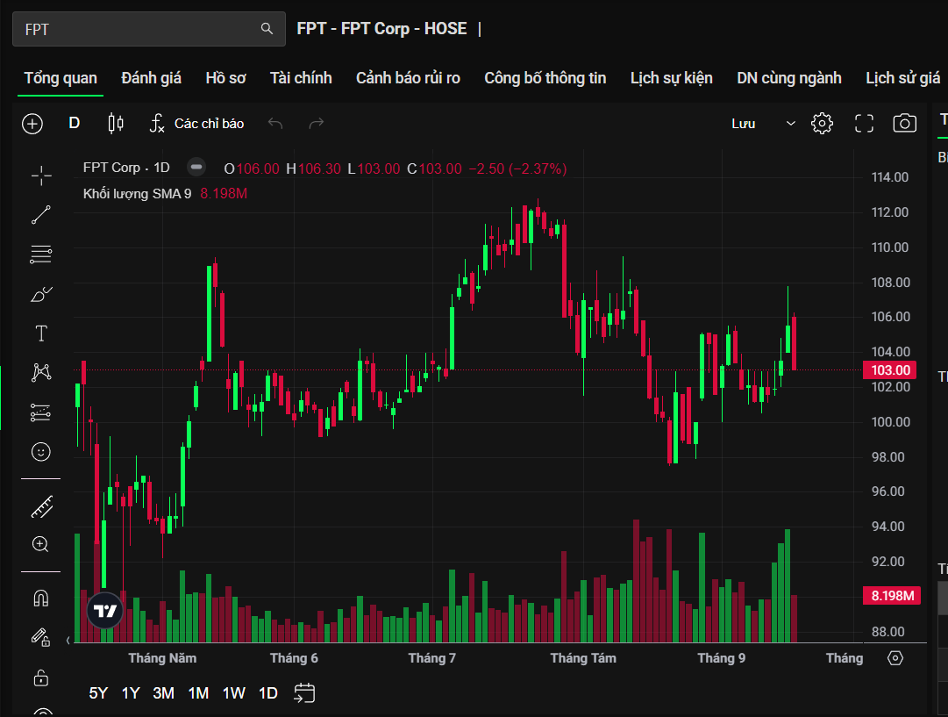The width and height of the screenshot is (948, 717).
Task: Select the ruler measure tool
Action: pyautogui.click(x=42, y=507)
